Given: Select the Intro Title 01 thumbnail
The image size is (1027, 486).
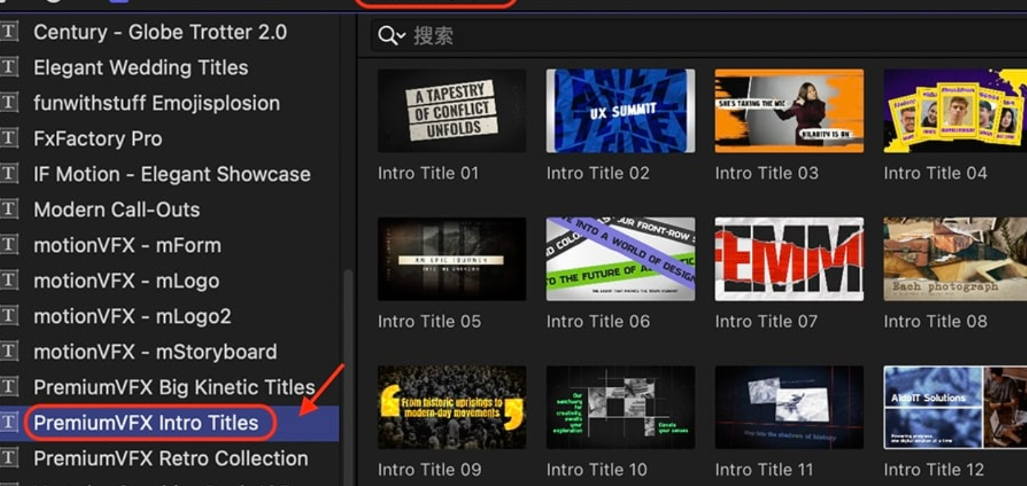Looking at the screenshot, I should click(x=452, y=111).
